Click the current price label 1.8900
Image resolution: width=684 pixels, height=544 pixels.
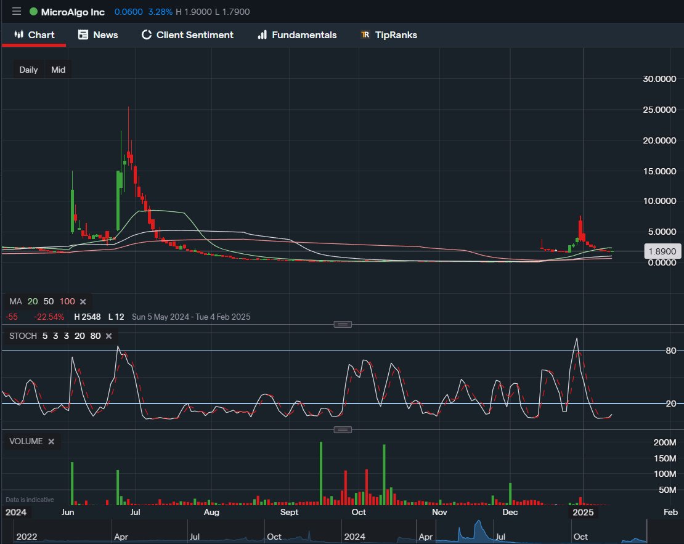(662, 251)
